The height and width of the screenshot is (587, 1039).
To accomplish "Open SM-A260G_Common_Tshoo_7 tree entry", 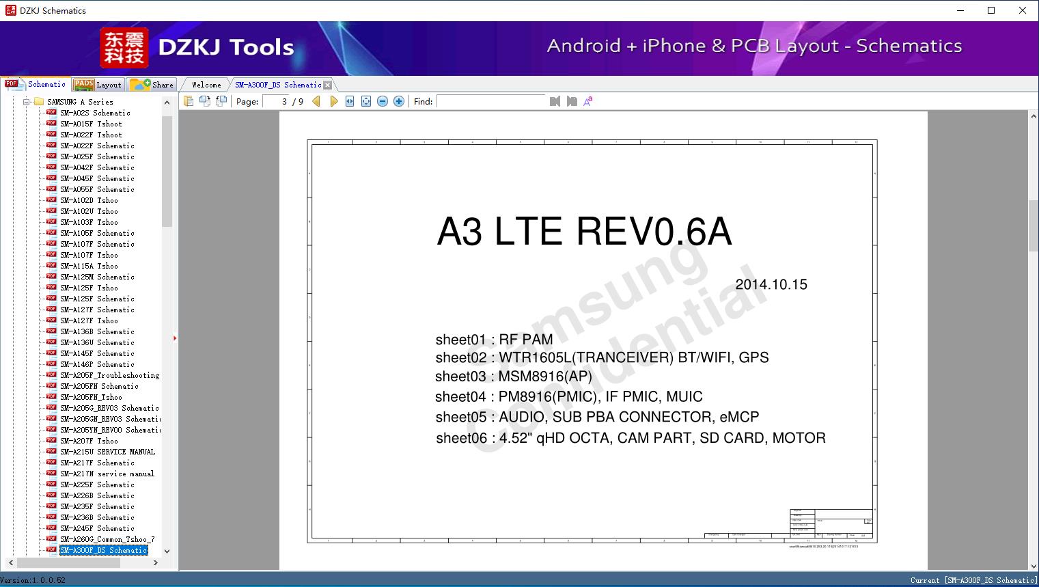I will pos(107,539).
